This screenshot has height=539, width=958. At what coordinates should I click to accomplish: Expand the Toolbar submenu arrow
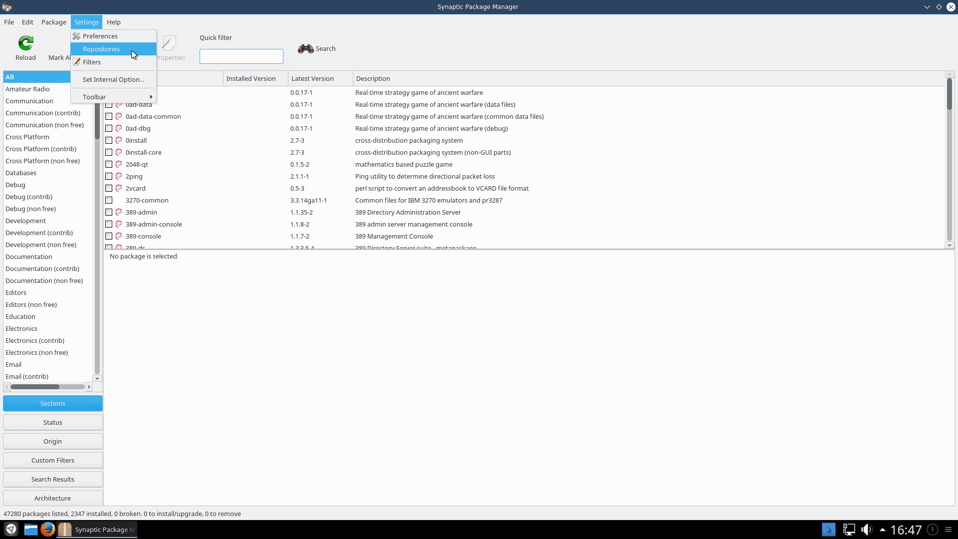[151, 97]
